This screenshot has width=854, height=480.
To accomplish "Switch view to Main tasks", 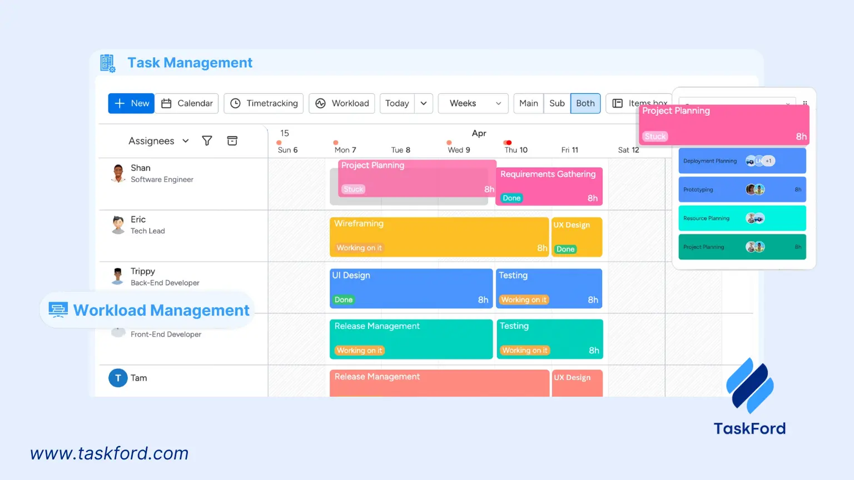I will click(x=528, y=103).
